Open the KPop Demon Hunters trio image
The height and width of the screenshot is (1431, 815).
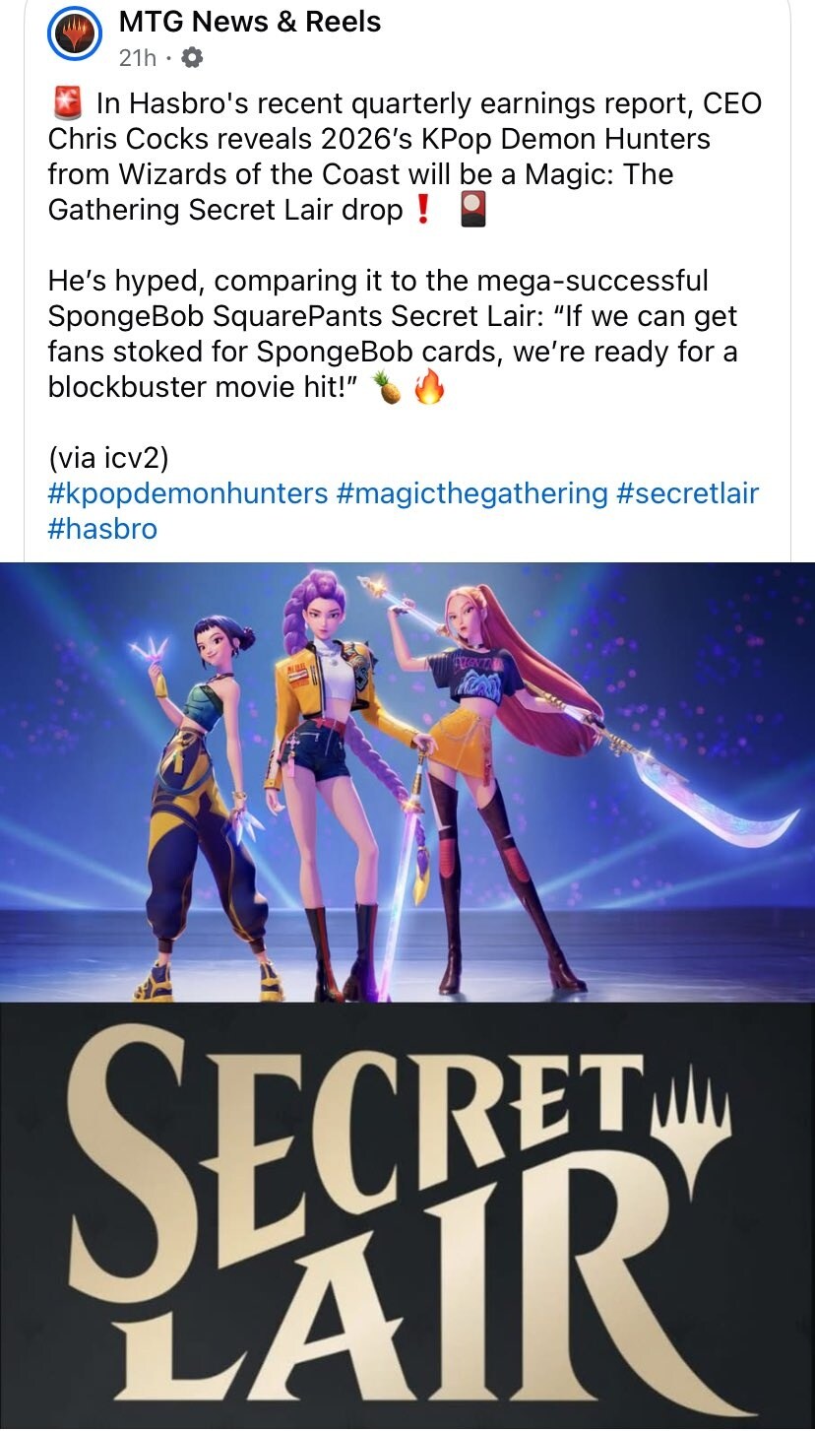click(407, 782)
